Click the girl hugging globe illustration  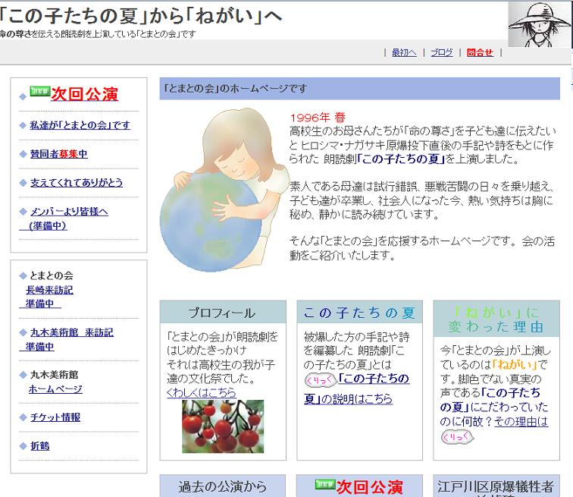click(x=224, y=190)
